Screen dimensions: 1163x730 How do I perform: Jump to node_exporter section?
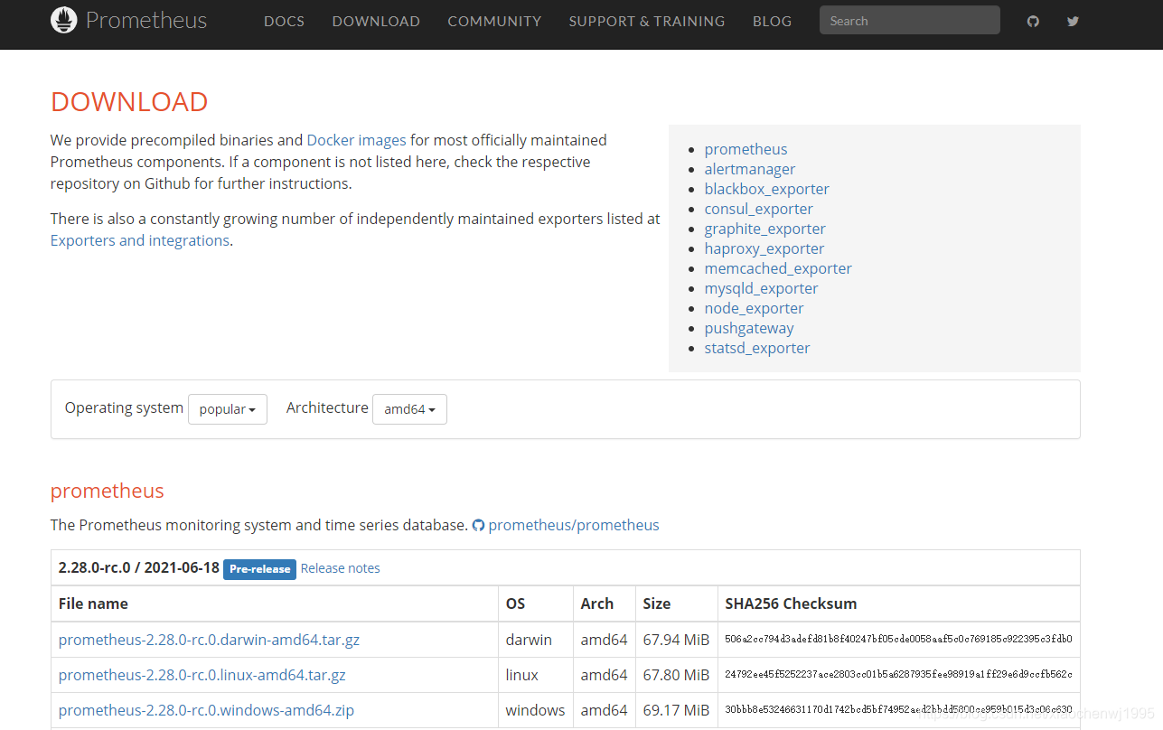pos(754,308)
